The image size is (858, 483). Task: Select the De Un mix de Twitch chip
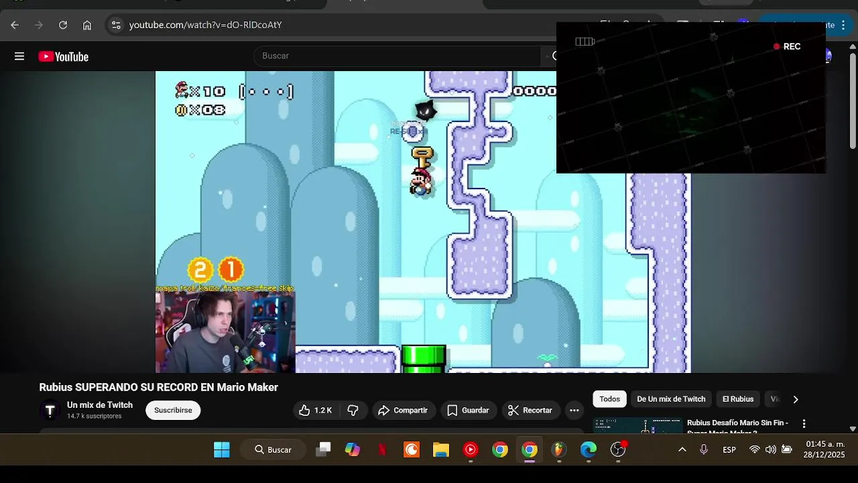[671, 399]
